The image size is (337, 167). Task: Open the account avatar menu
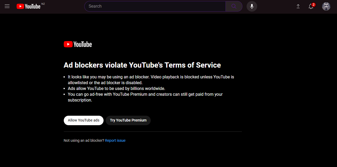[326, 6]
